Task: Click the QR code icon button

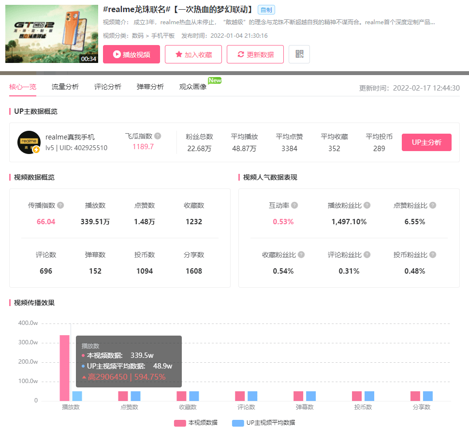Action: [x=299, y=54]
